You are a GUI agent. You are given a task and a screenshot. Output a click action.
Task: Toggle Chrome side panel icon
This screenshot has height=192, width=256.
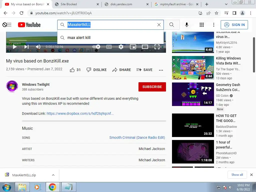point(234,13)
